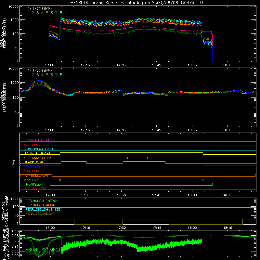Click detector 4 legend number in front segments panel

pos(42,13)
